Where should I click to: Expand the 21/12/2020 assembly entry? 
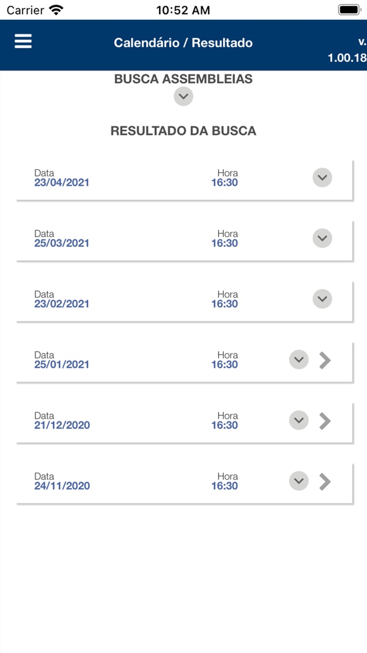tap(299, 420)
